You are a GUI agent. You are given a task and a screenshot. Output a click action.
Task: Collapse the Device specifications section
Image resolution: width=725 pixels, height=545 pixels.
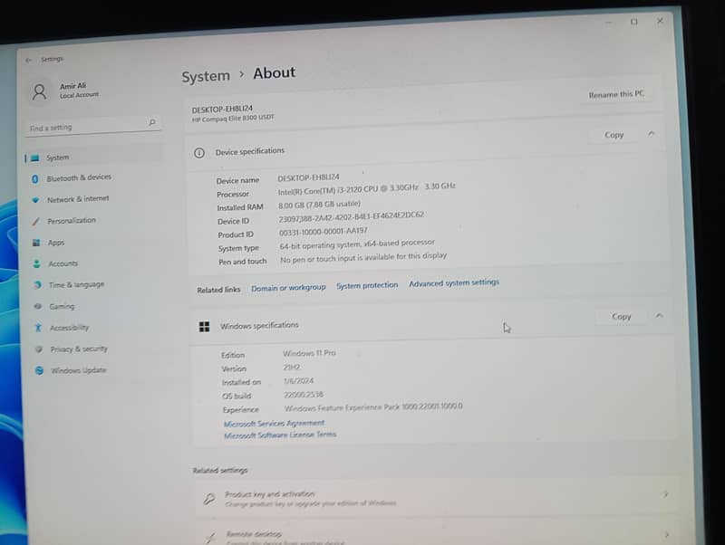[x=652, y=134]
